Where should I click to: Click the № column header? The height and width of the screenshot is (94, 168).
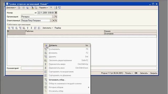(16, 32)
